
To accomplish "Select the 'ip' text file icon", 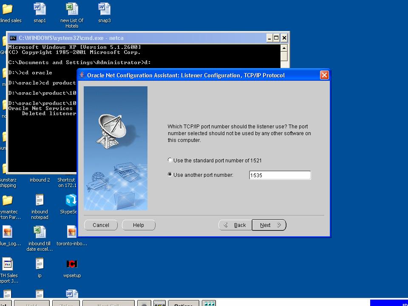I will [40, 263].
